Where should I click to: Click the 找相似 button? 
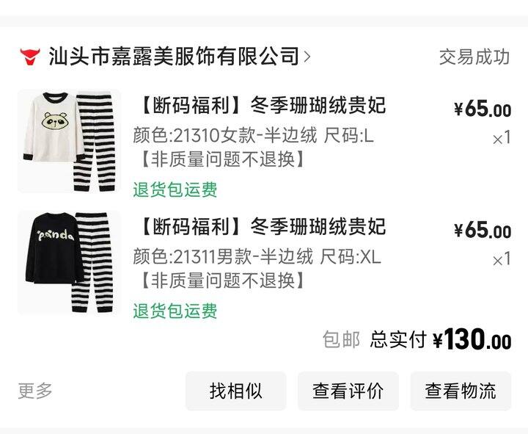[235, 391]
